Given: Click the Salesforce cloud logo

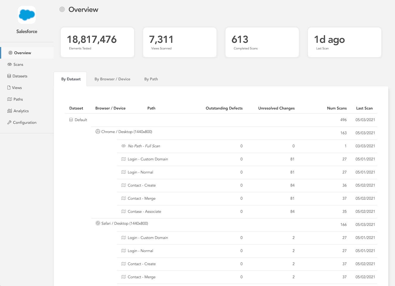Looking at the screenshot, I should pos(27,15).
